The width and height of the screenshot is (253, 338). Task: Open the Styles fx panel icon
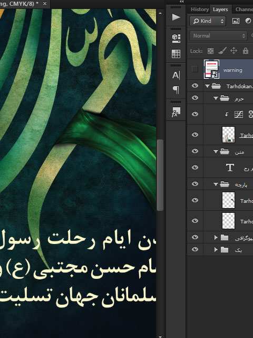pos(176,112)
